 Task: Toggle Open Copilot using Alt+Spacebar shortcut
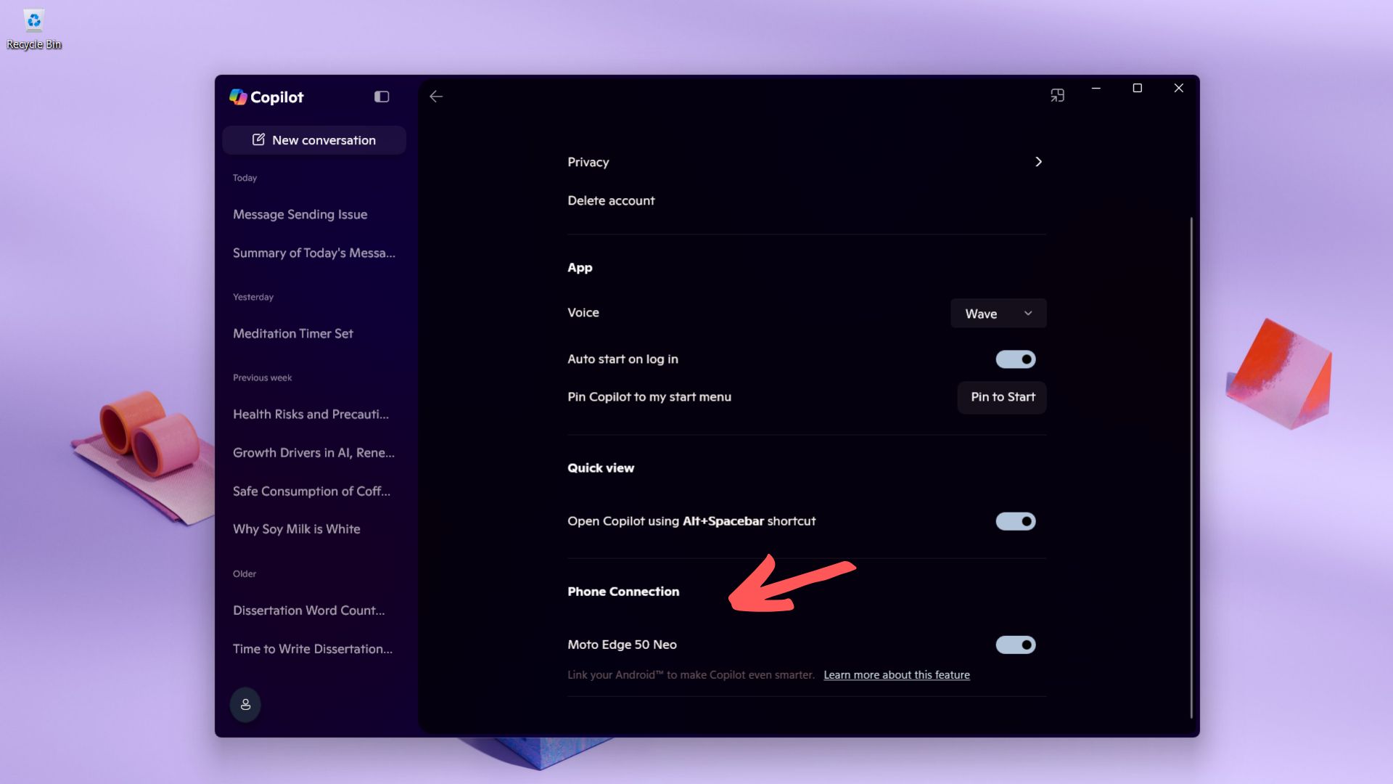[x=1016, y=520]
